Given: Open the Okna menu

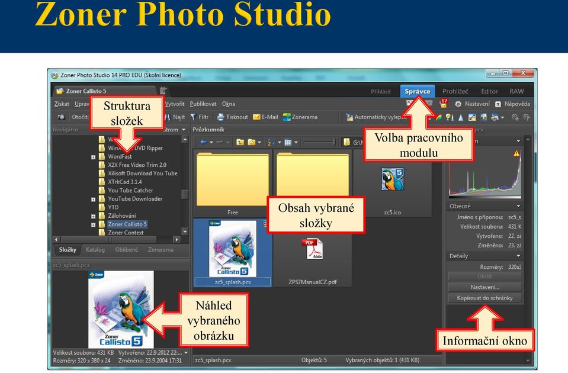Looking at the screenshot, I should point(229,104).
